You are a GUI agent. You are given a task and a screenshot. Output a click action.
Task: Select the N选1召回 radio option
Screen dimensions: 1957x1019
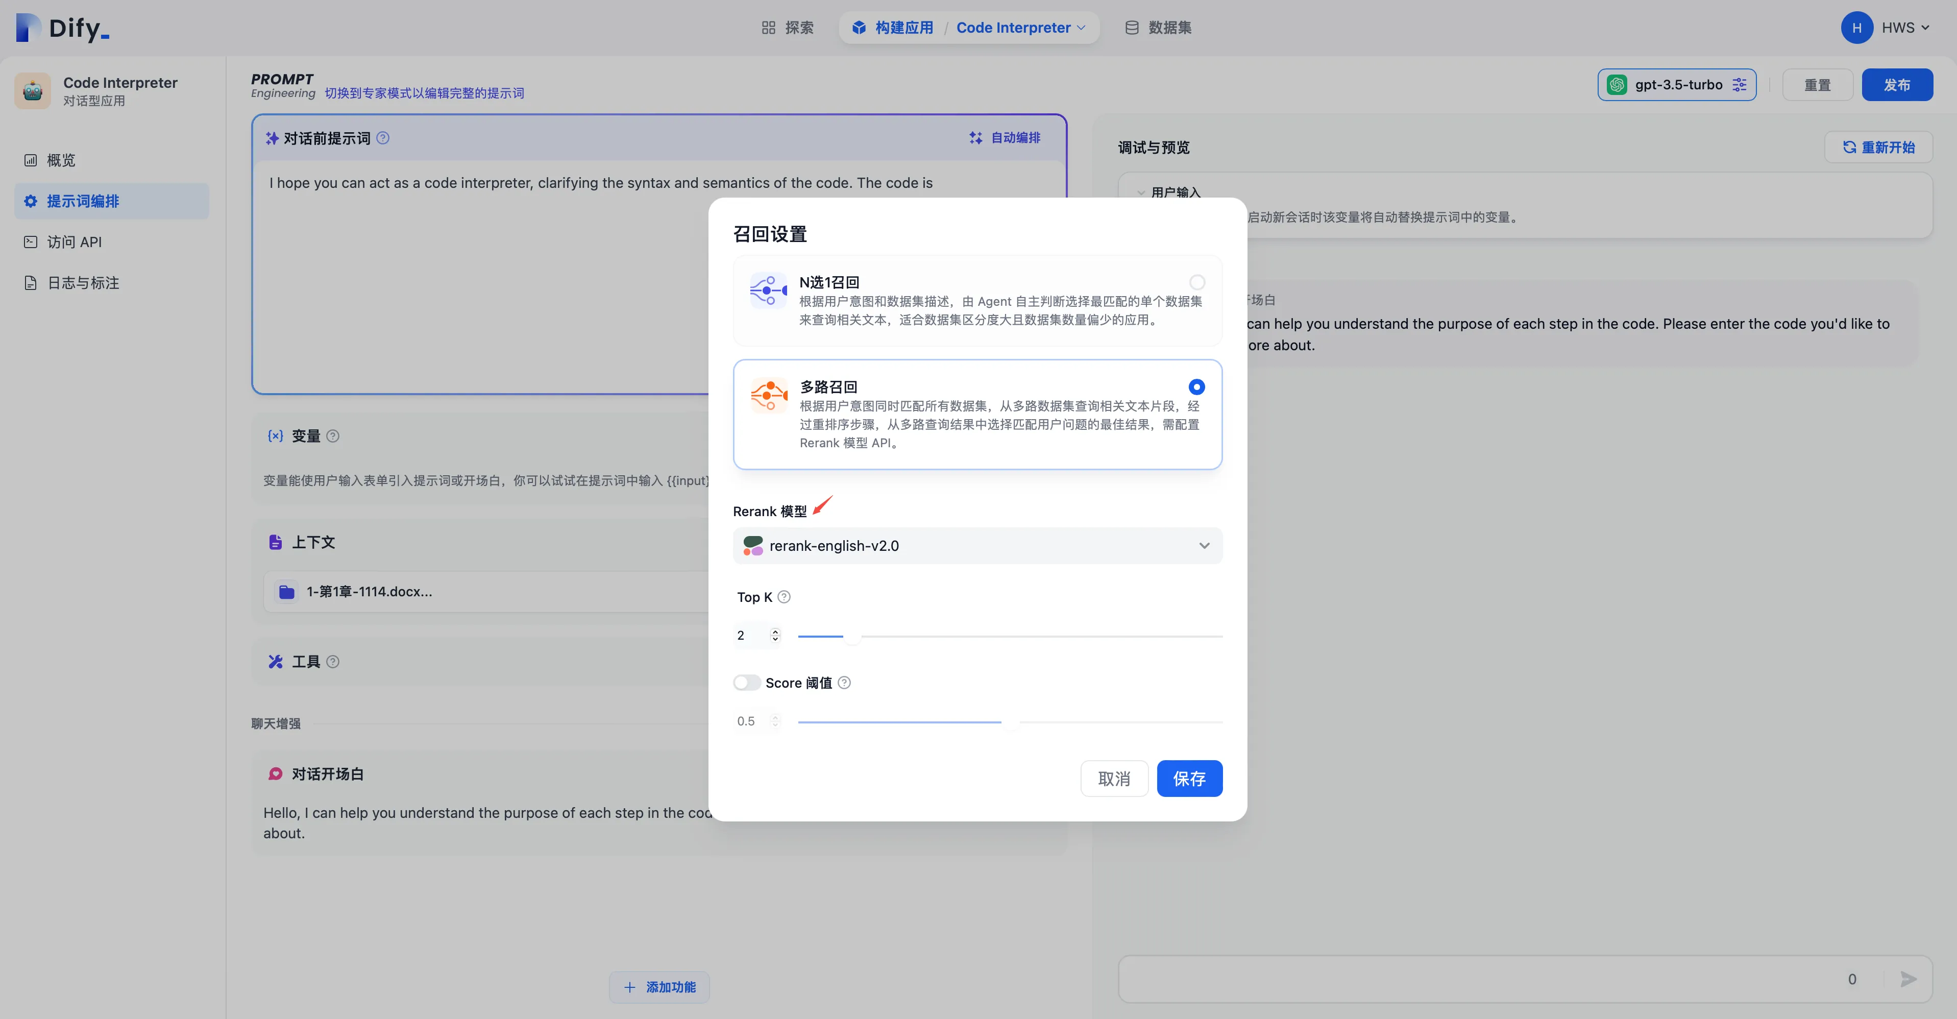point(1196,283)
